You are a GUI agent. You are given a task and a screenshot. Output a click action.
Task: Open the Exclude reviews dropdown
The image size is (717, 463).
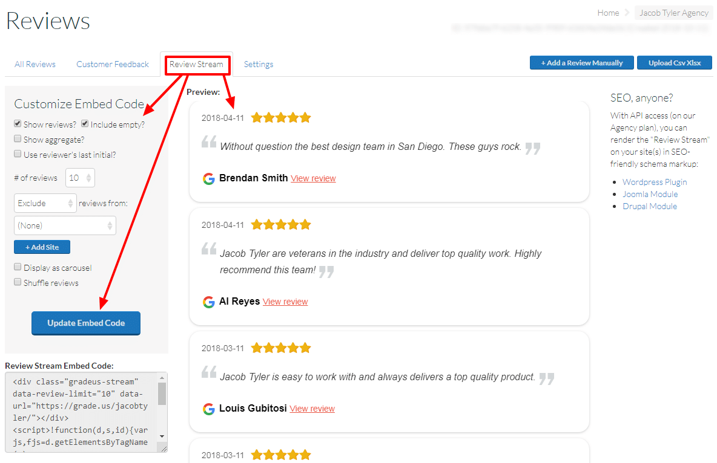coord(45,203)
